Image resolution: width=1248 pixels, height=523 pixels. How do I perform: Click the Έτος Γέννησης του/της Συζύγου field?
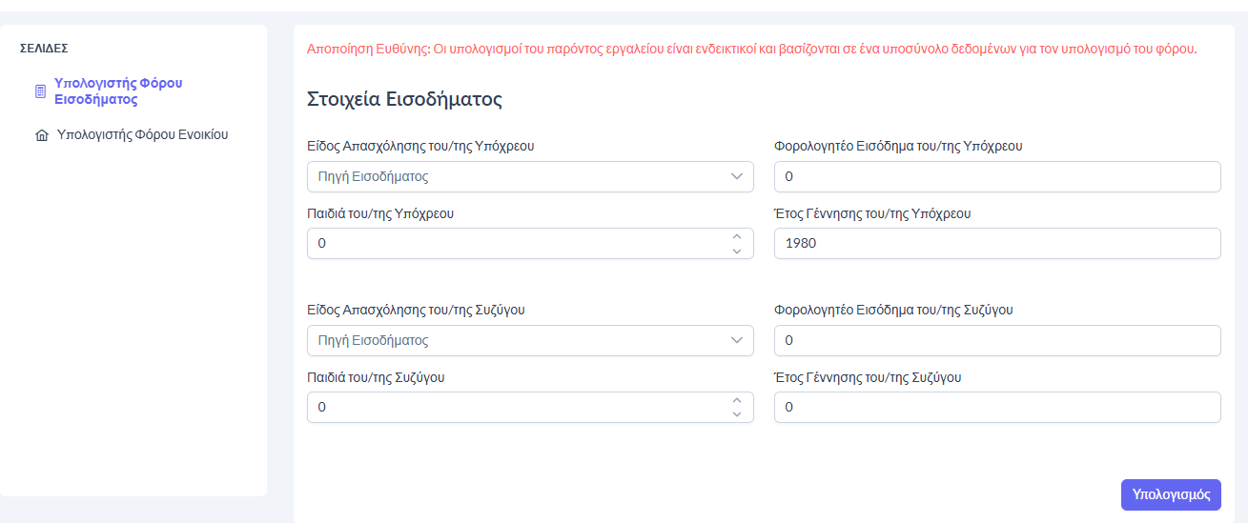click(996, 407)
